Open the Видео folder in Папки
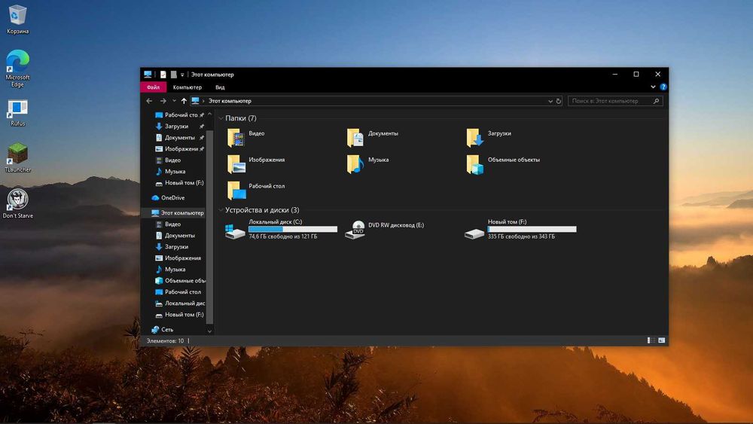 [x=246, y=137]
